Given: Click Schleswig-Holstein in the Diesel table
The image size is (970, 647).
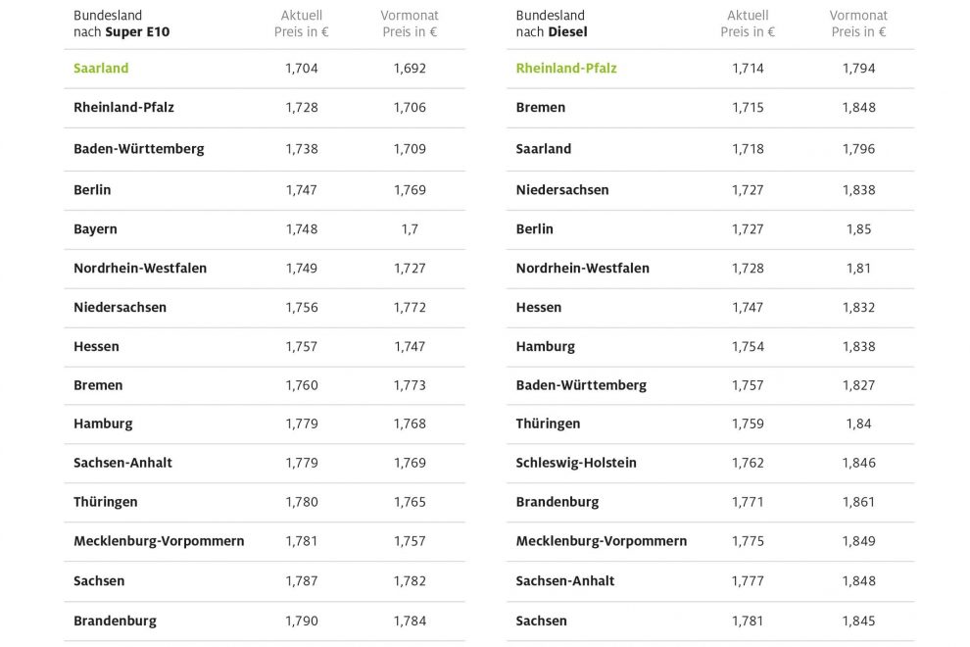Looking at the screenshot, I should click(576, 463).
